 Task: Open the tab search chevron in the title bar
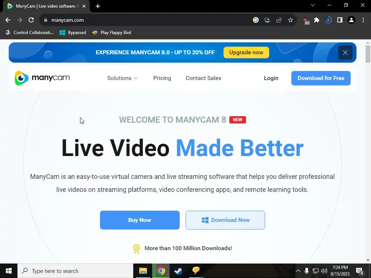(x=313, y=5)
